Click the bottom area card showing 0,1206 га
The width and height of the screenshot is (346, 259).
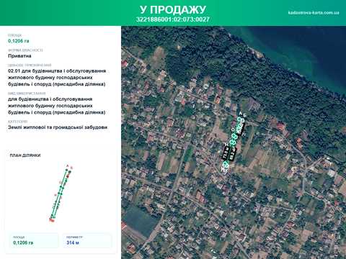tap(34, 240)
